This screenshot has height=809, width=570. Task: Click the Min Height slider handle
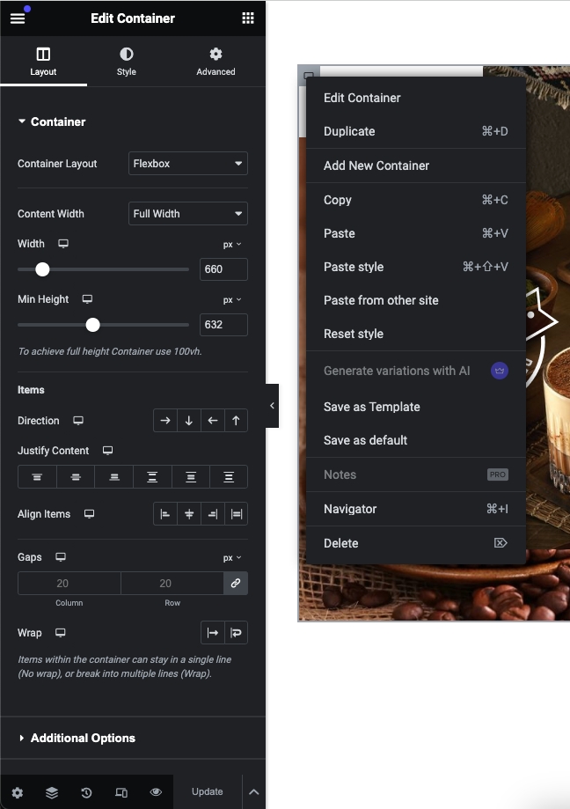[x=93, y=325]
